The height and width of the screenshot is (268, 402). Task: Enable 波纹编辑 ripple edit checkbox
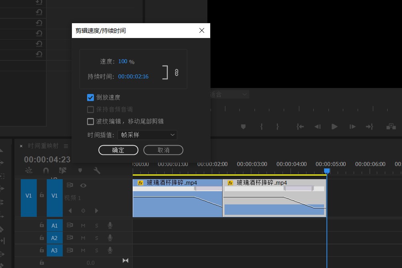click(x=91, y=121)
